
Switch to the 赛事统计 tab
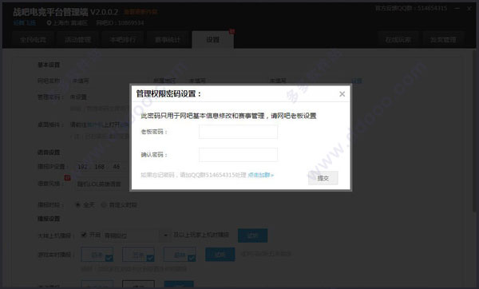(168, 40)
